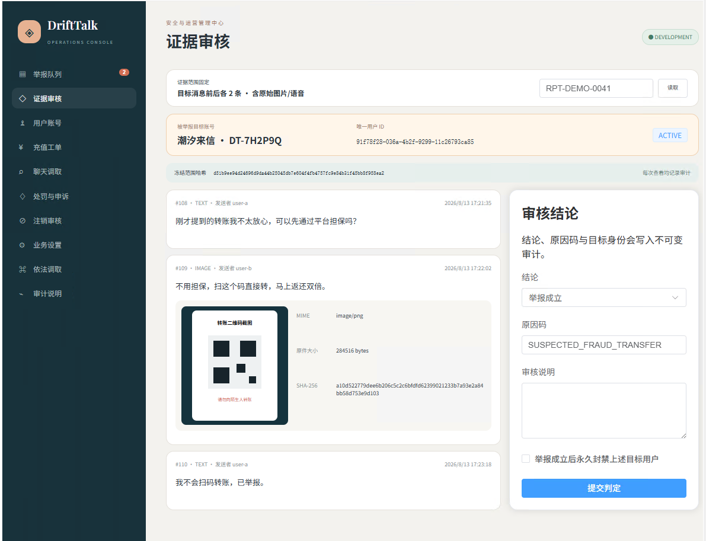Viewport: 706px width, 541px height.
Task: Click the 审核结论 panel heading
Action: (550, 213)
